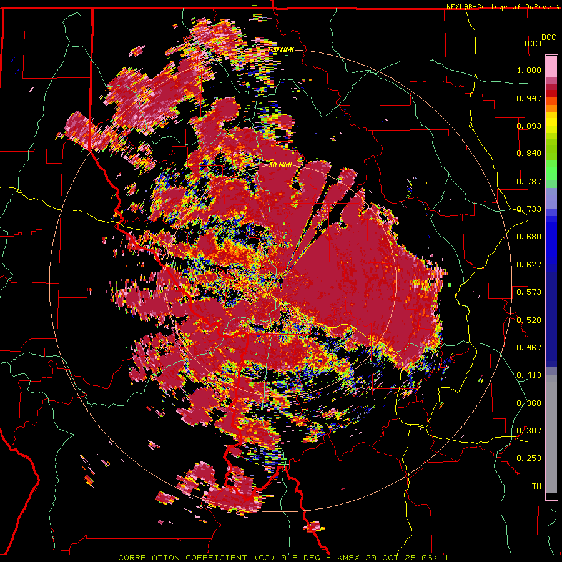This screenshot has width=562, height=562.
Task: Click the 0.627 legend label
Action: pyautogui.click(x=529, y=265)
